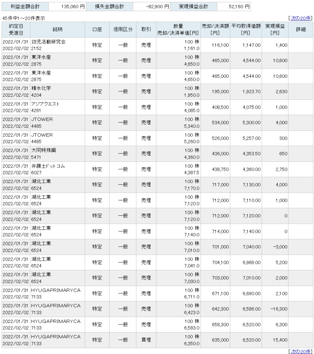The width and height of the screenshot is (314, 354).
Task: Click the 実現損益 [円] column header
Action: 275,30
